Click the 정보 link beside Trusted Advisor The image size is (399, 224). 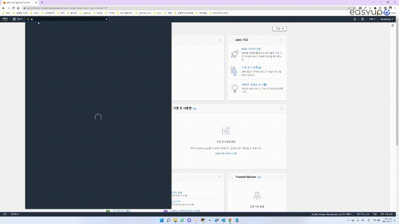pyautogui.click(x=259, y=177)
